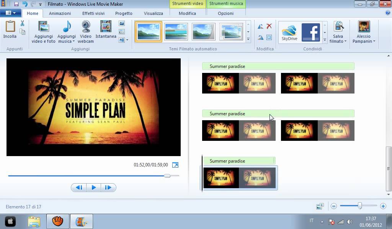Select the second Summer paradise music bar
Viewport: 392px width, 229px height.
278,114
